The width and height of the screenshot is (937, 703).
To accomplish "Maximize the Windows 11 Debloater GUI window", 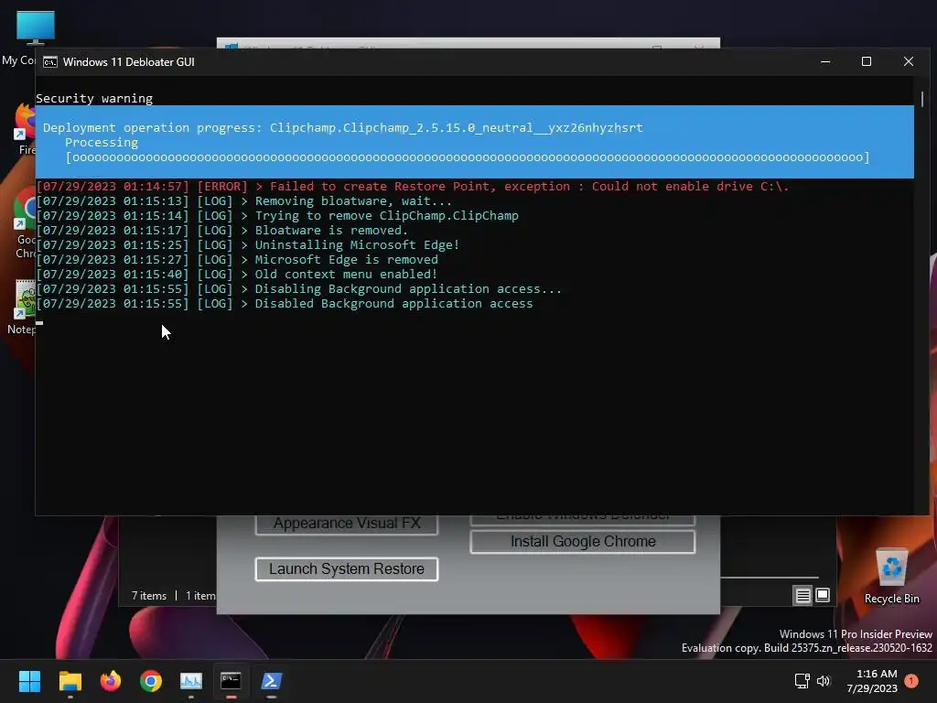I will coord(867,61).
